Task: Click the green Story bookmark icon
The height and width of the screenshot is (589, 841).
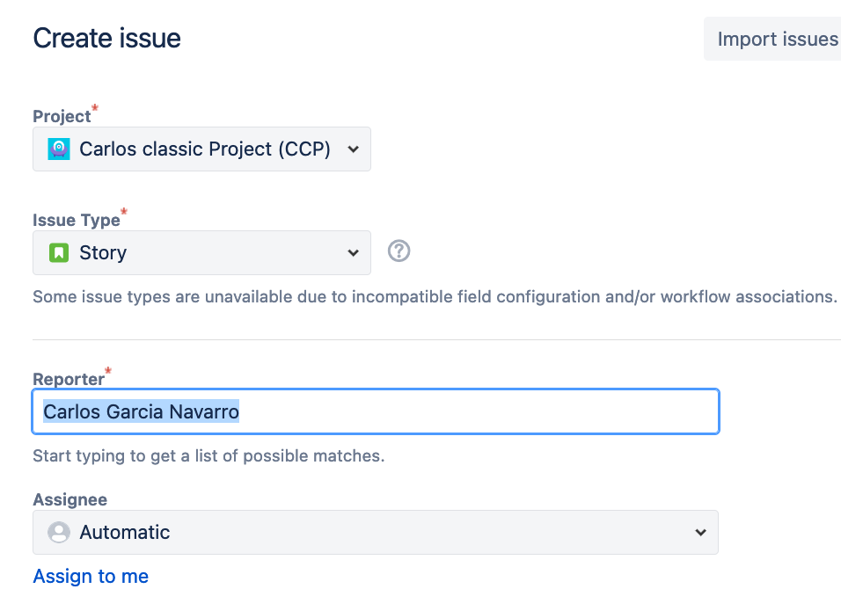Action: [x=59, y=253]
